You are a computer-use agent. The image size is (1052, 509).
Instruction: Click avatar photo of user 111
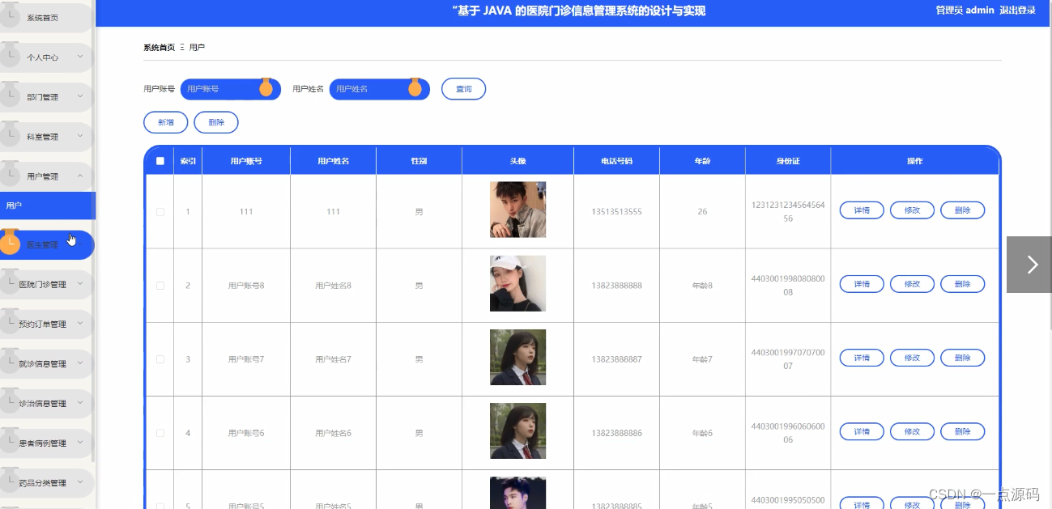(x=517, y=210)
